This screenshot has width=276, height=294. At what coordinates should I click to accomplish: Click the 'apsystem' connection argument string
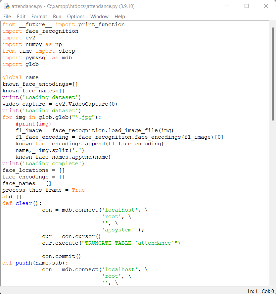pyautogui.click(x=117, y=229)
